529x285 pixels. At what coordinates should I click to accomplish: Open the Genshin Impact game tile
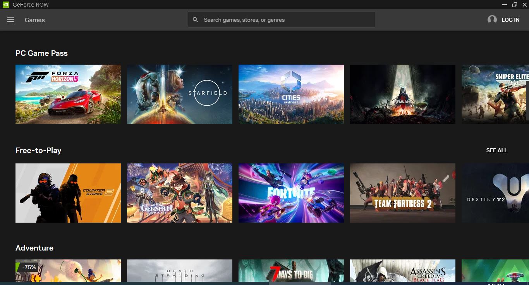pos(180,193)
